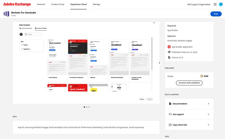
Task: Open Get support chevron arrow
Action: click(x=208, y=114)
